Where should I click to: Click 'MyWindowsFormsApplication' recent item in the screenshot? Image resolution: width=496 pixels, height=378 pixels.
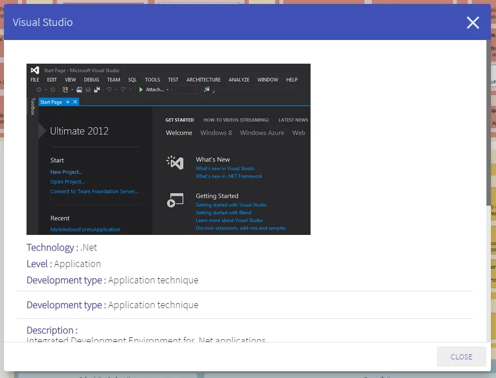click(85, 229)
